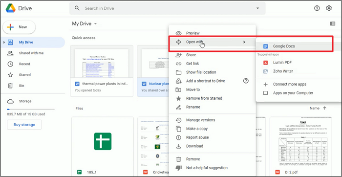
Task: Click the Get link chain icon
Action: pyautogui.click(x=179, y=64)
